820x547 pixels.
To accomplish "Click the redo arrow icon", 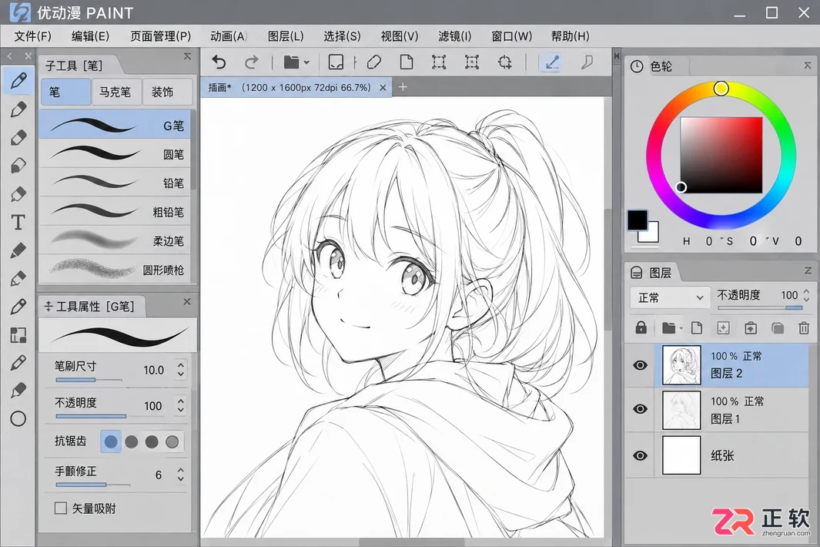I will (x=252, y=63).
